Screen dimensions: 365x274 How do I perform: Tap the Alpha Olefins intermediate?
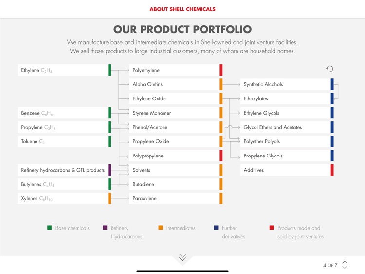click(x=175, y=84)
